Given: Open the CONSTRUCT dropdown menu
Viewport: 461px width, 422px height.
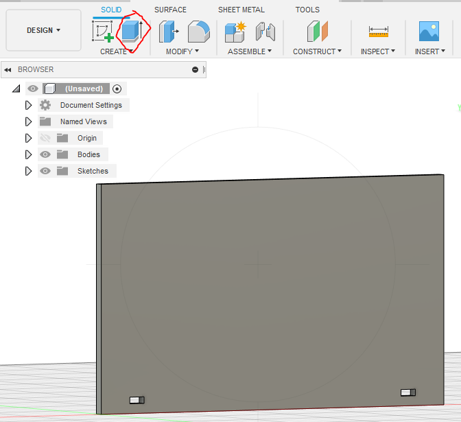Looking at the screenshot, I should [317, 51].
